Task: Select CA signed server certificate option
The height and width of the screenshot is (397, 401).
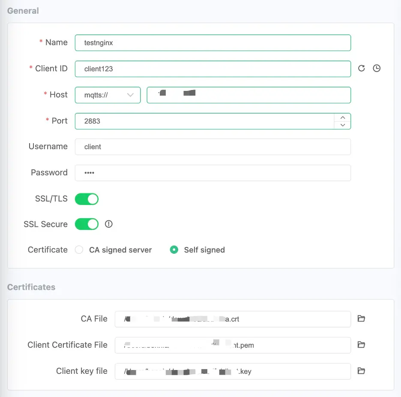Action: 79,250
